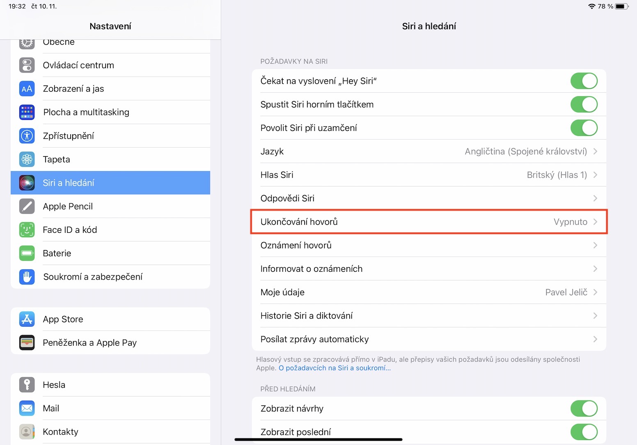Open the Hesla passwords key icon
The width and height of the screenshot is (637, 445).
[x=27, y=385]
